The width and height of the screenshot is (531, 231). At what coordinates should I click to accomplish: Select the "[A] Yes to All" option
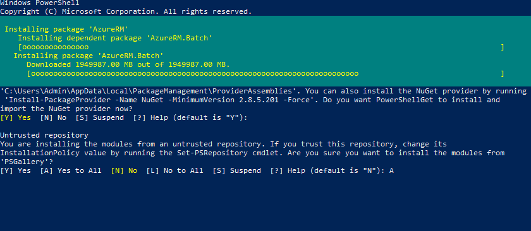coord(71,170)
